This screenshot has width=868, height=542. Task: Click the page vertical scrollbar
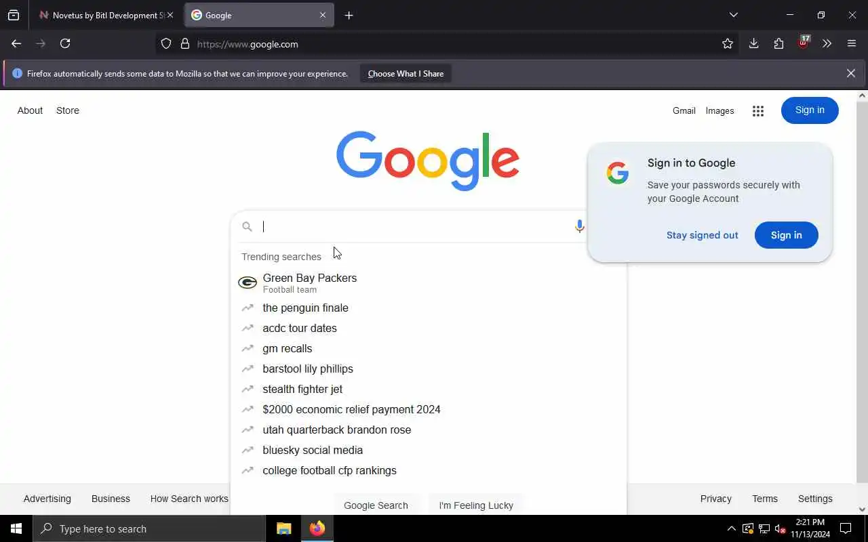[862, 291]
